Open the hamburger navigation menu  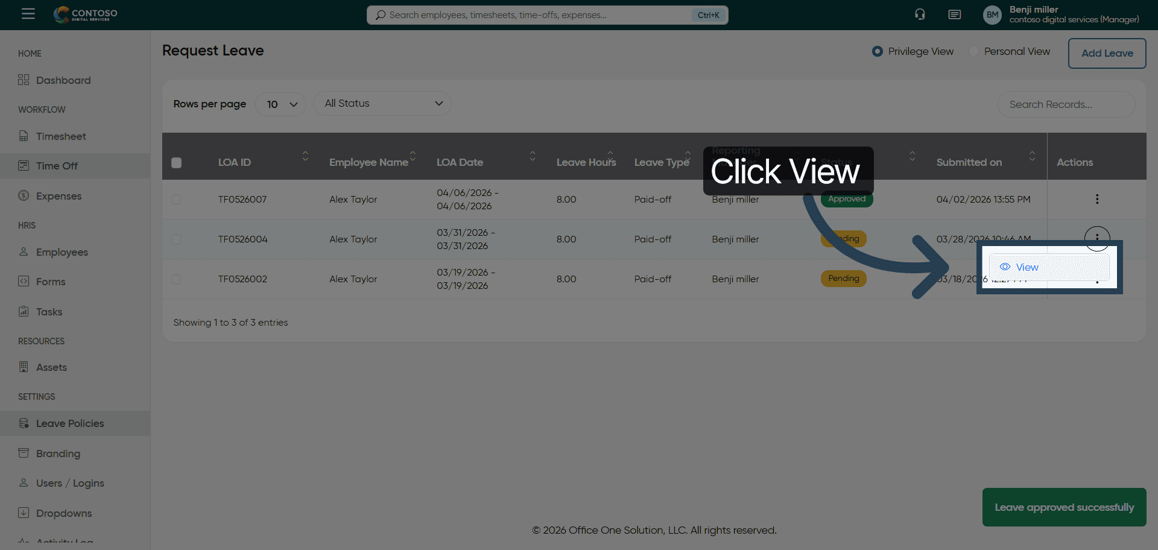28,14
